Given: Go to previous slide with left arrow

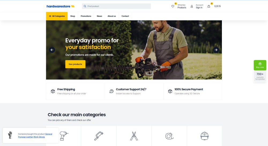Looking at the screenshot, I should tap(52, 50).
